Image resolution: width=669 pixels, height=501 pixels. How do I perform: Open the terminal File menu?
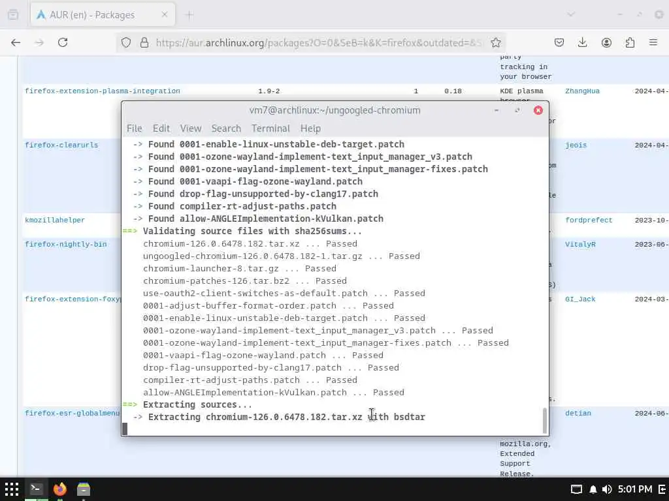point(135,129)
